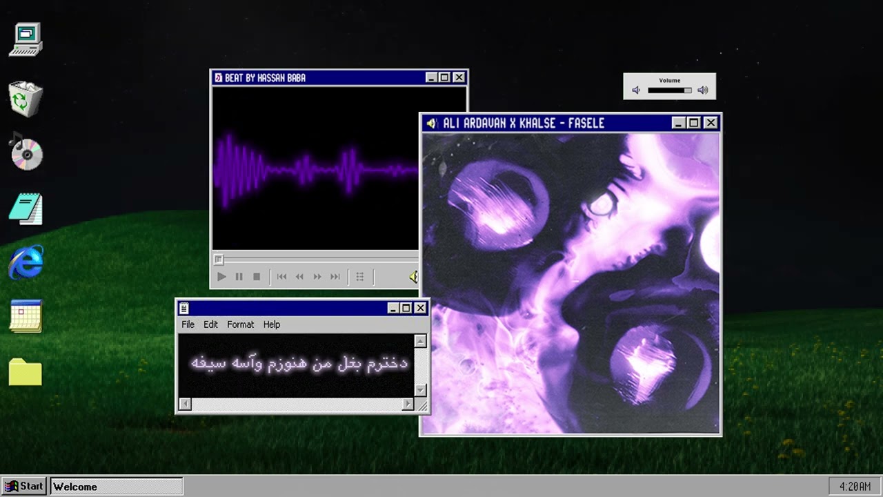Click the media player title bar icon
Image resolution: width=883 pixels, height=497 pixels.
(x=218, y=78)
